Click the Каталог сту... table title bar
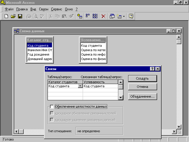Image resolution: width=189 pixels, height=142 pixels. pos(40,40)
